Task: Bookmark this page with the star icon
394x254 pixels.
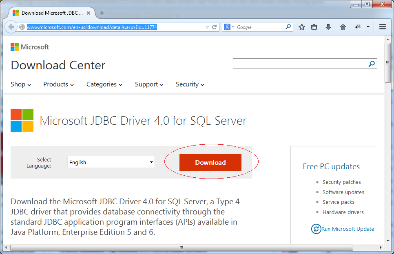Action: (x=302, y=27)
